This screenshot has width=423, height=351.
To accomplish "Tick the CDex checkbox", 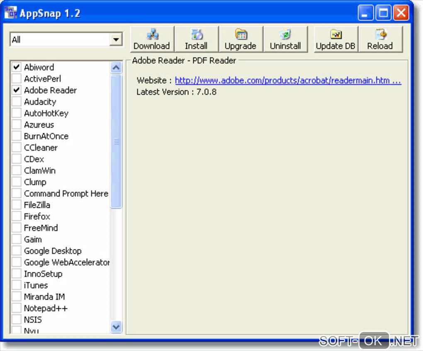I will pos(17,159).
